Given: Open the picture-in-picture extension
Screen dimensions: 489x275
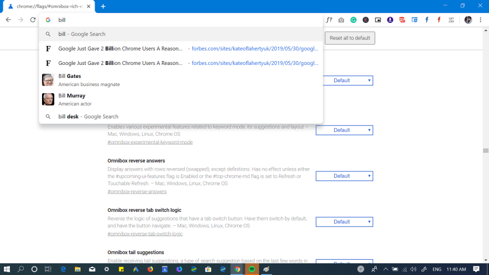Looking at the screenshot, I should (x=378, y=20).
